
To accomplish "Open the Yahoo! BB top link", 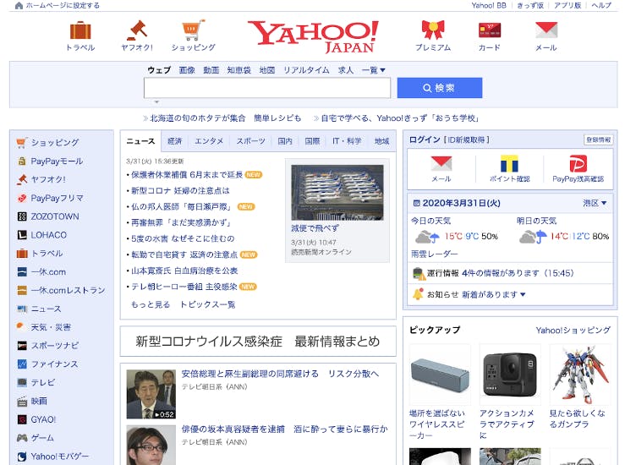I will pos(489,5).
